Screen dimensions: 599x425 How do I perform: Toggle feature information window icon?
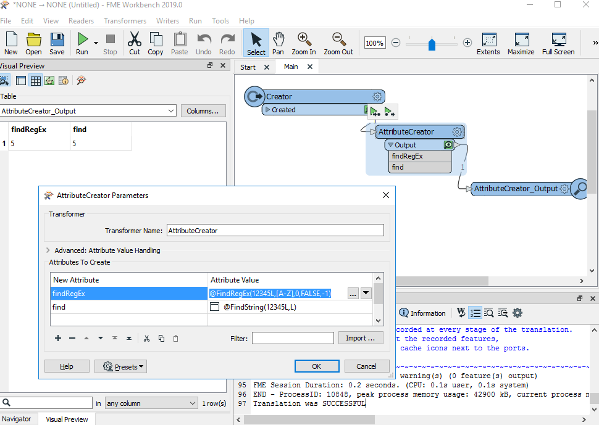pos(64,81)
